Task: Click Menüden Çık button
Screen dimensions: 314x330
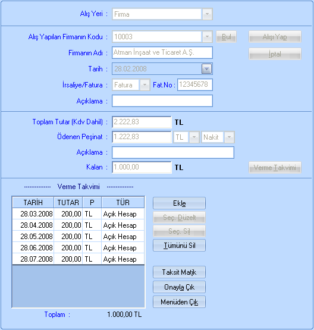Action: coord(179,302)
